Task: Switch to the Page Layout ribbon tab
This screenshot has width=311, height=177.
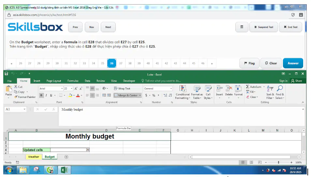Action: point(54,81)
